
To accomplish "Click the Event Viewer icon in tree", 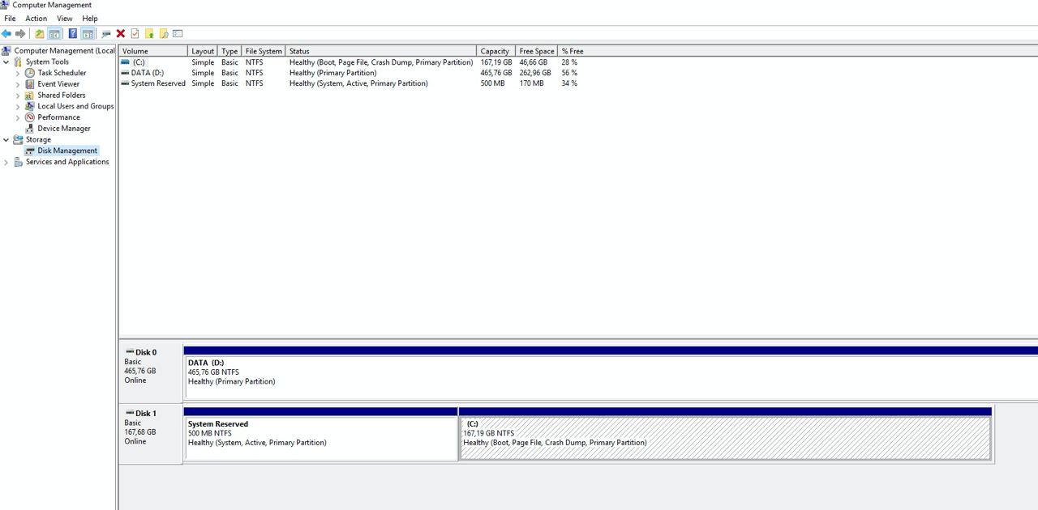I will [30, 84].
